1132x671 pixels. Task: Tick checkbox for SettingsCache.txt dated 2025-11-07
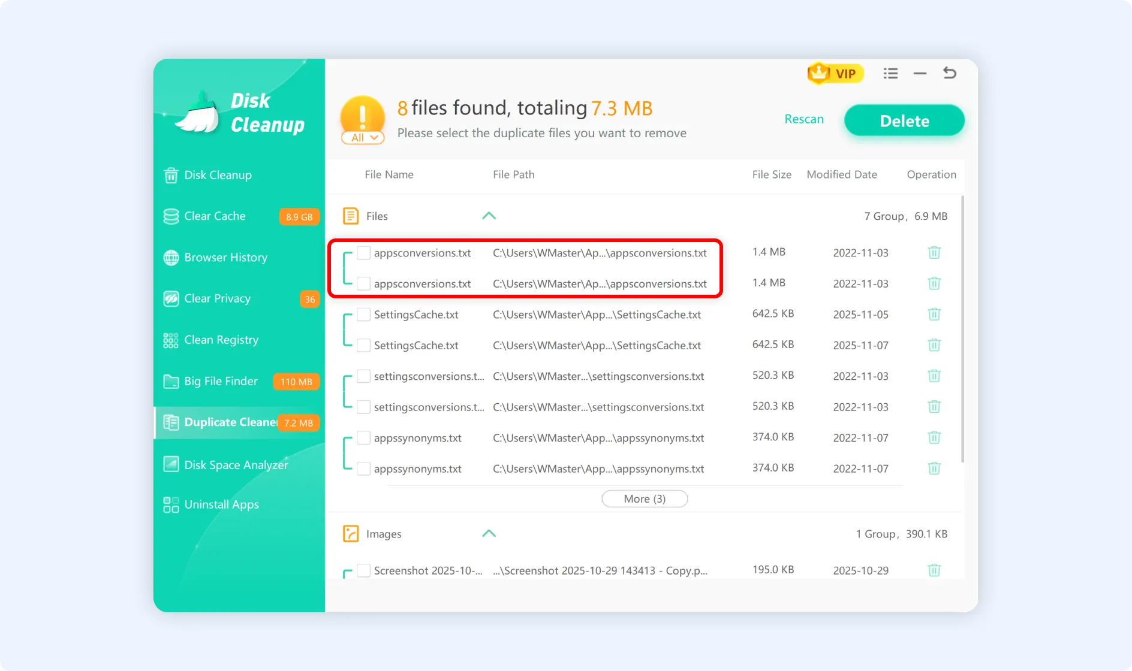[x=363, y=345]
